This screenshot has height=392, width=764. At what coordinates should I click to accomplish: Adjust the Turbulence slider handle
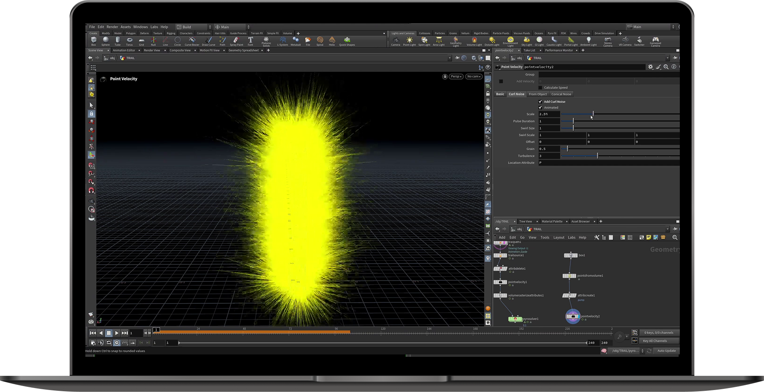click(x=597, y=156)
